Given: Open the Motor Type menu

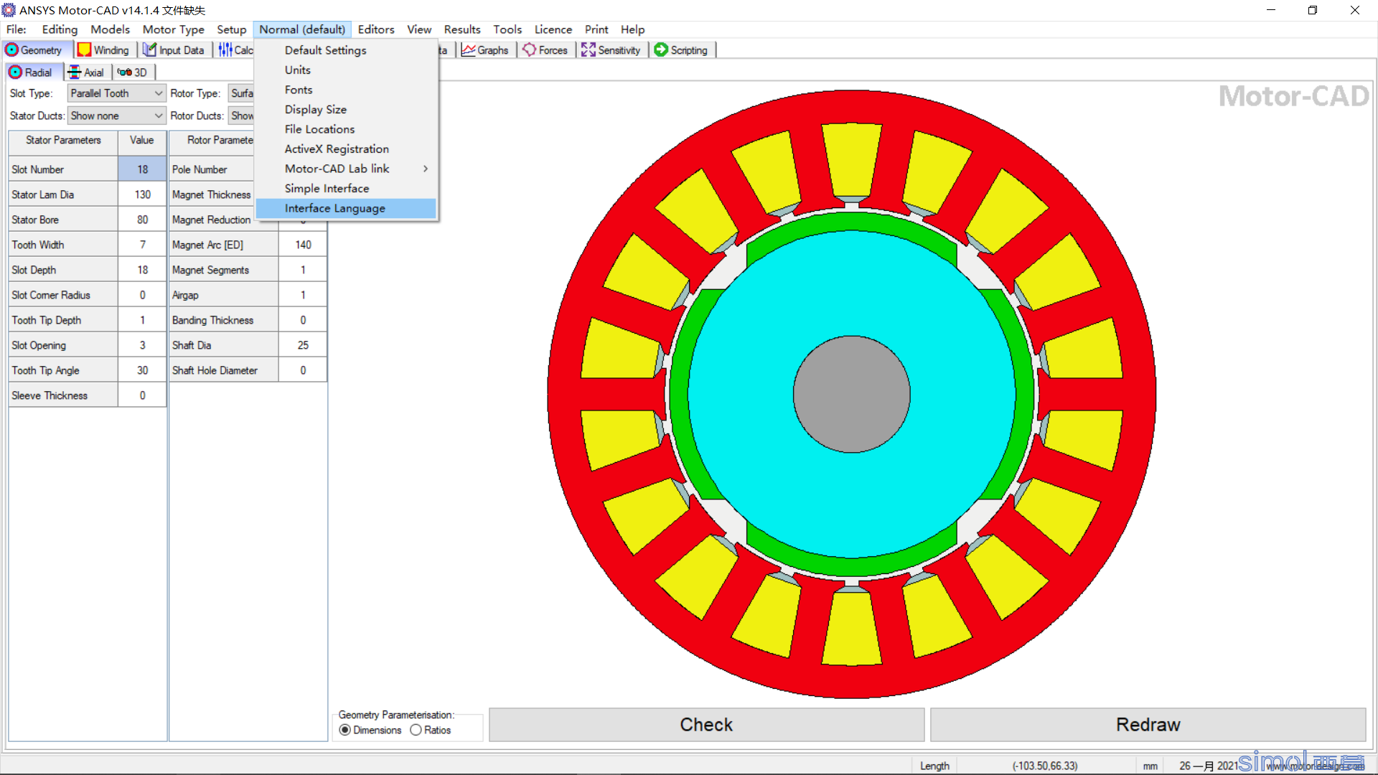Looking at the screenshot, I should point(173,29).
